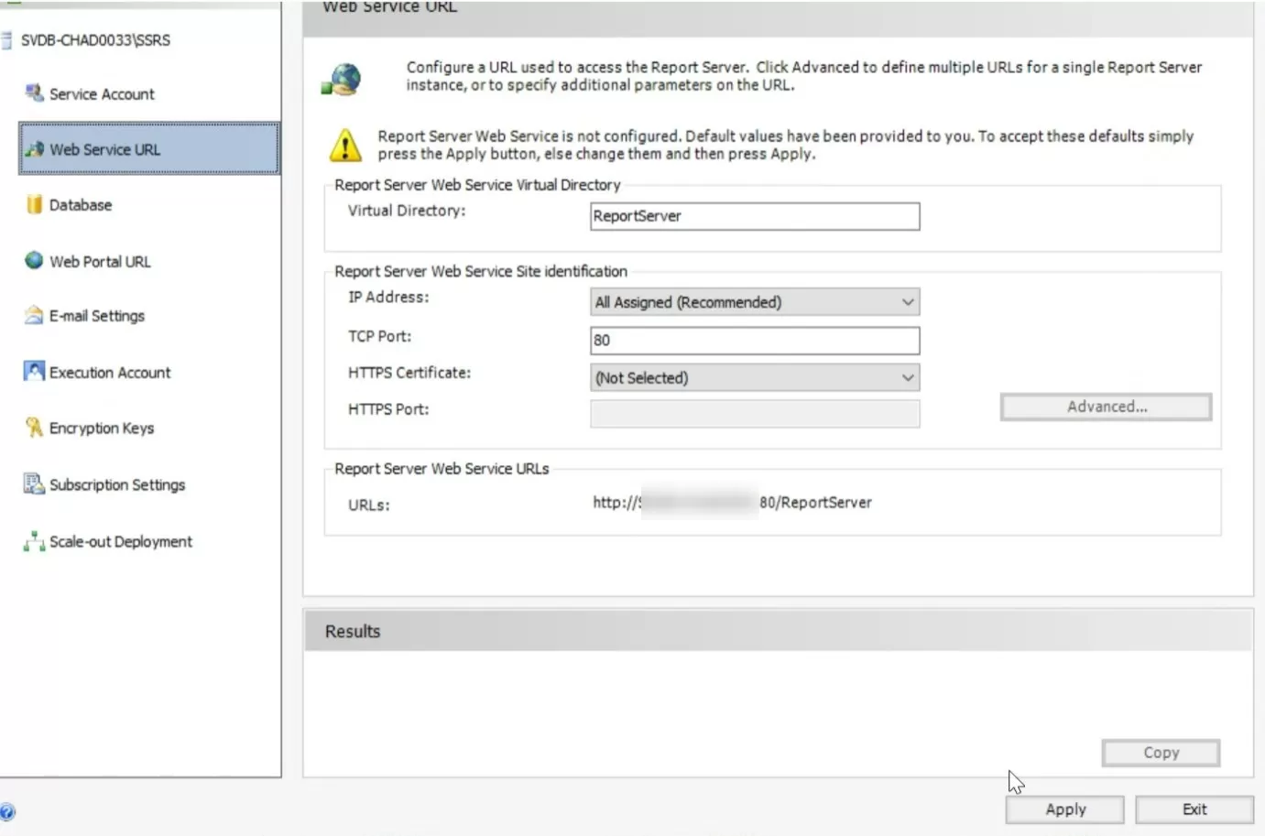
Task: Click the Advanced... button
Action: (1106, 407)
